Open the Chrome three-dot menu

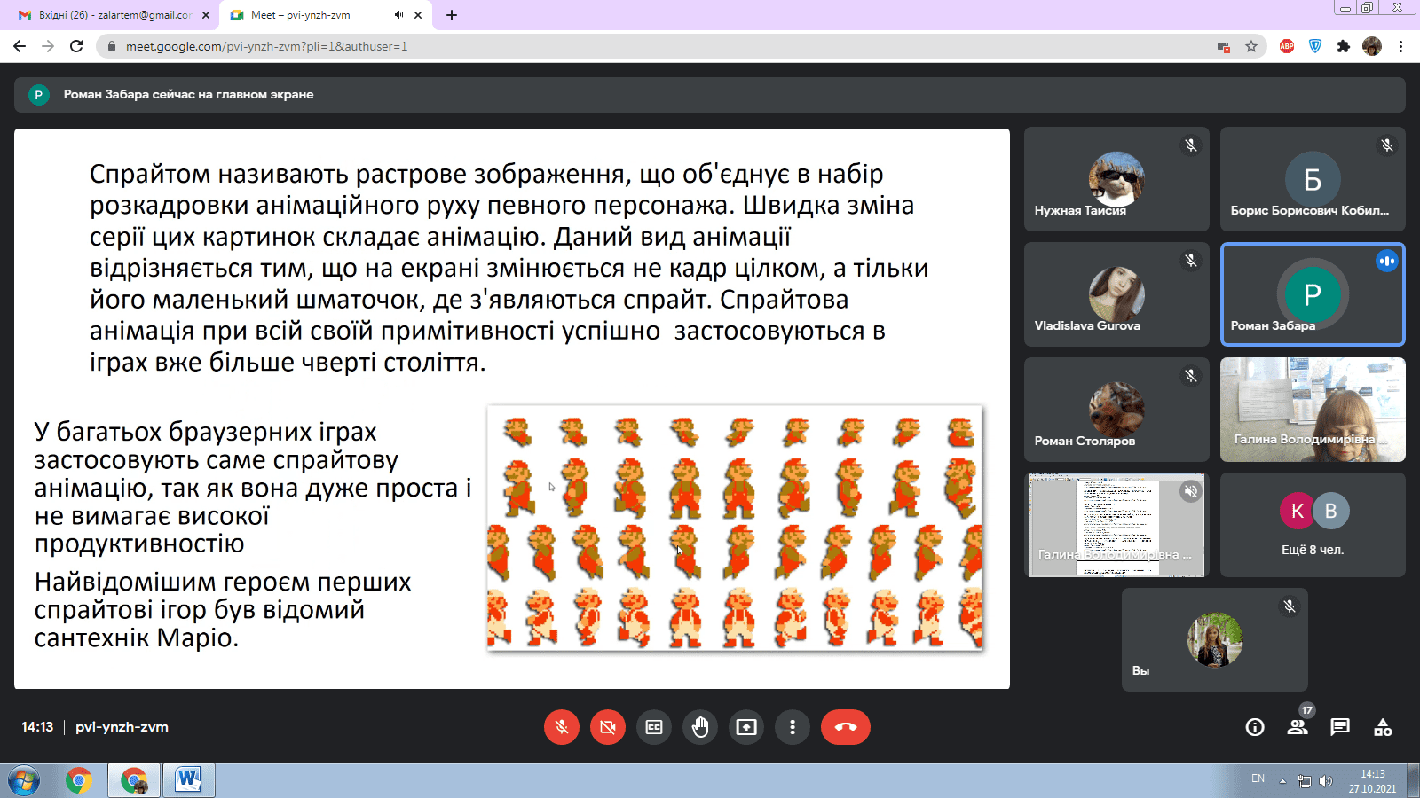pos(1400,46)
